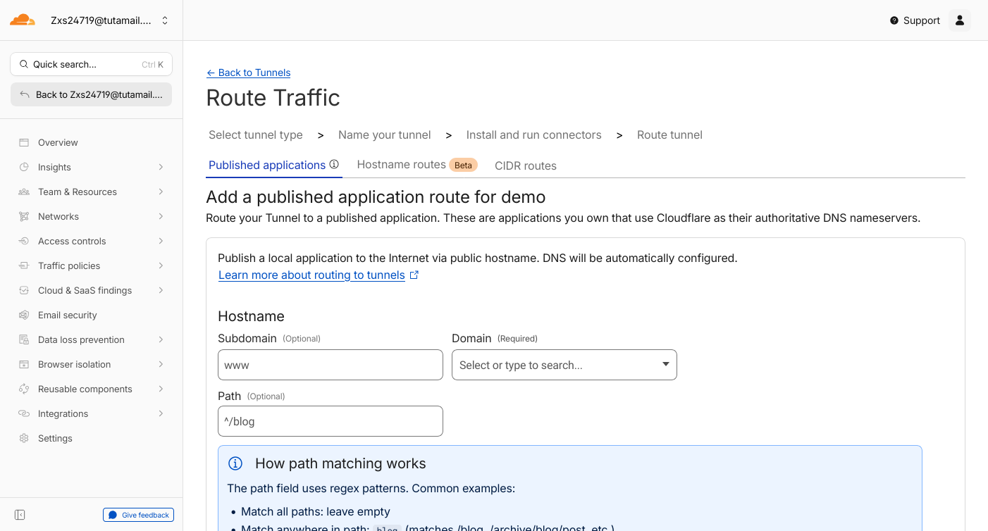Expand the Data loss prevention chevron

pos(161,339)
